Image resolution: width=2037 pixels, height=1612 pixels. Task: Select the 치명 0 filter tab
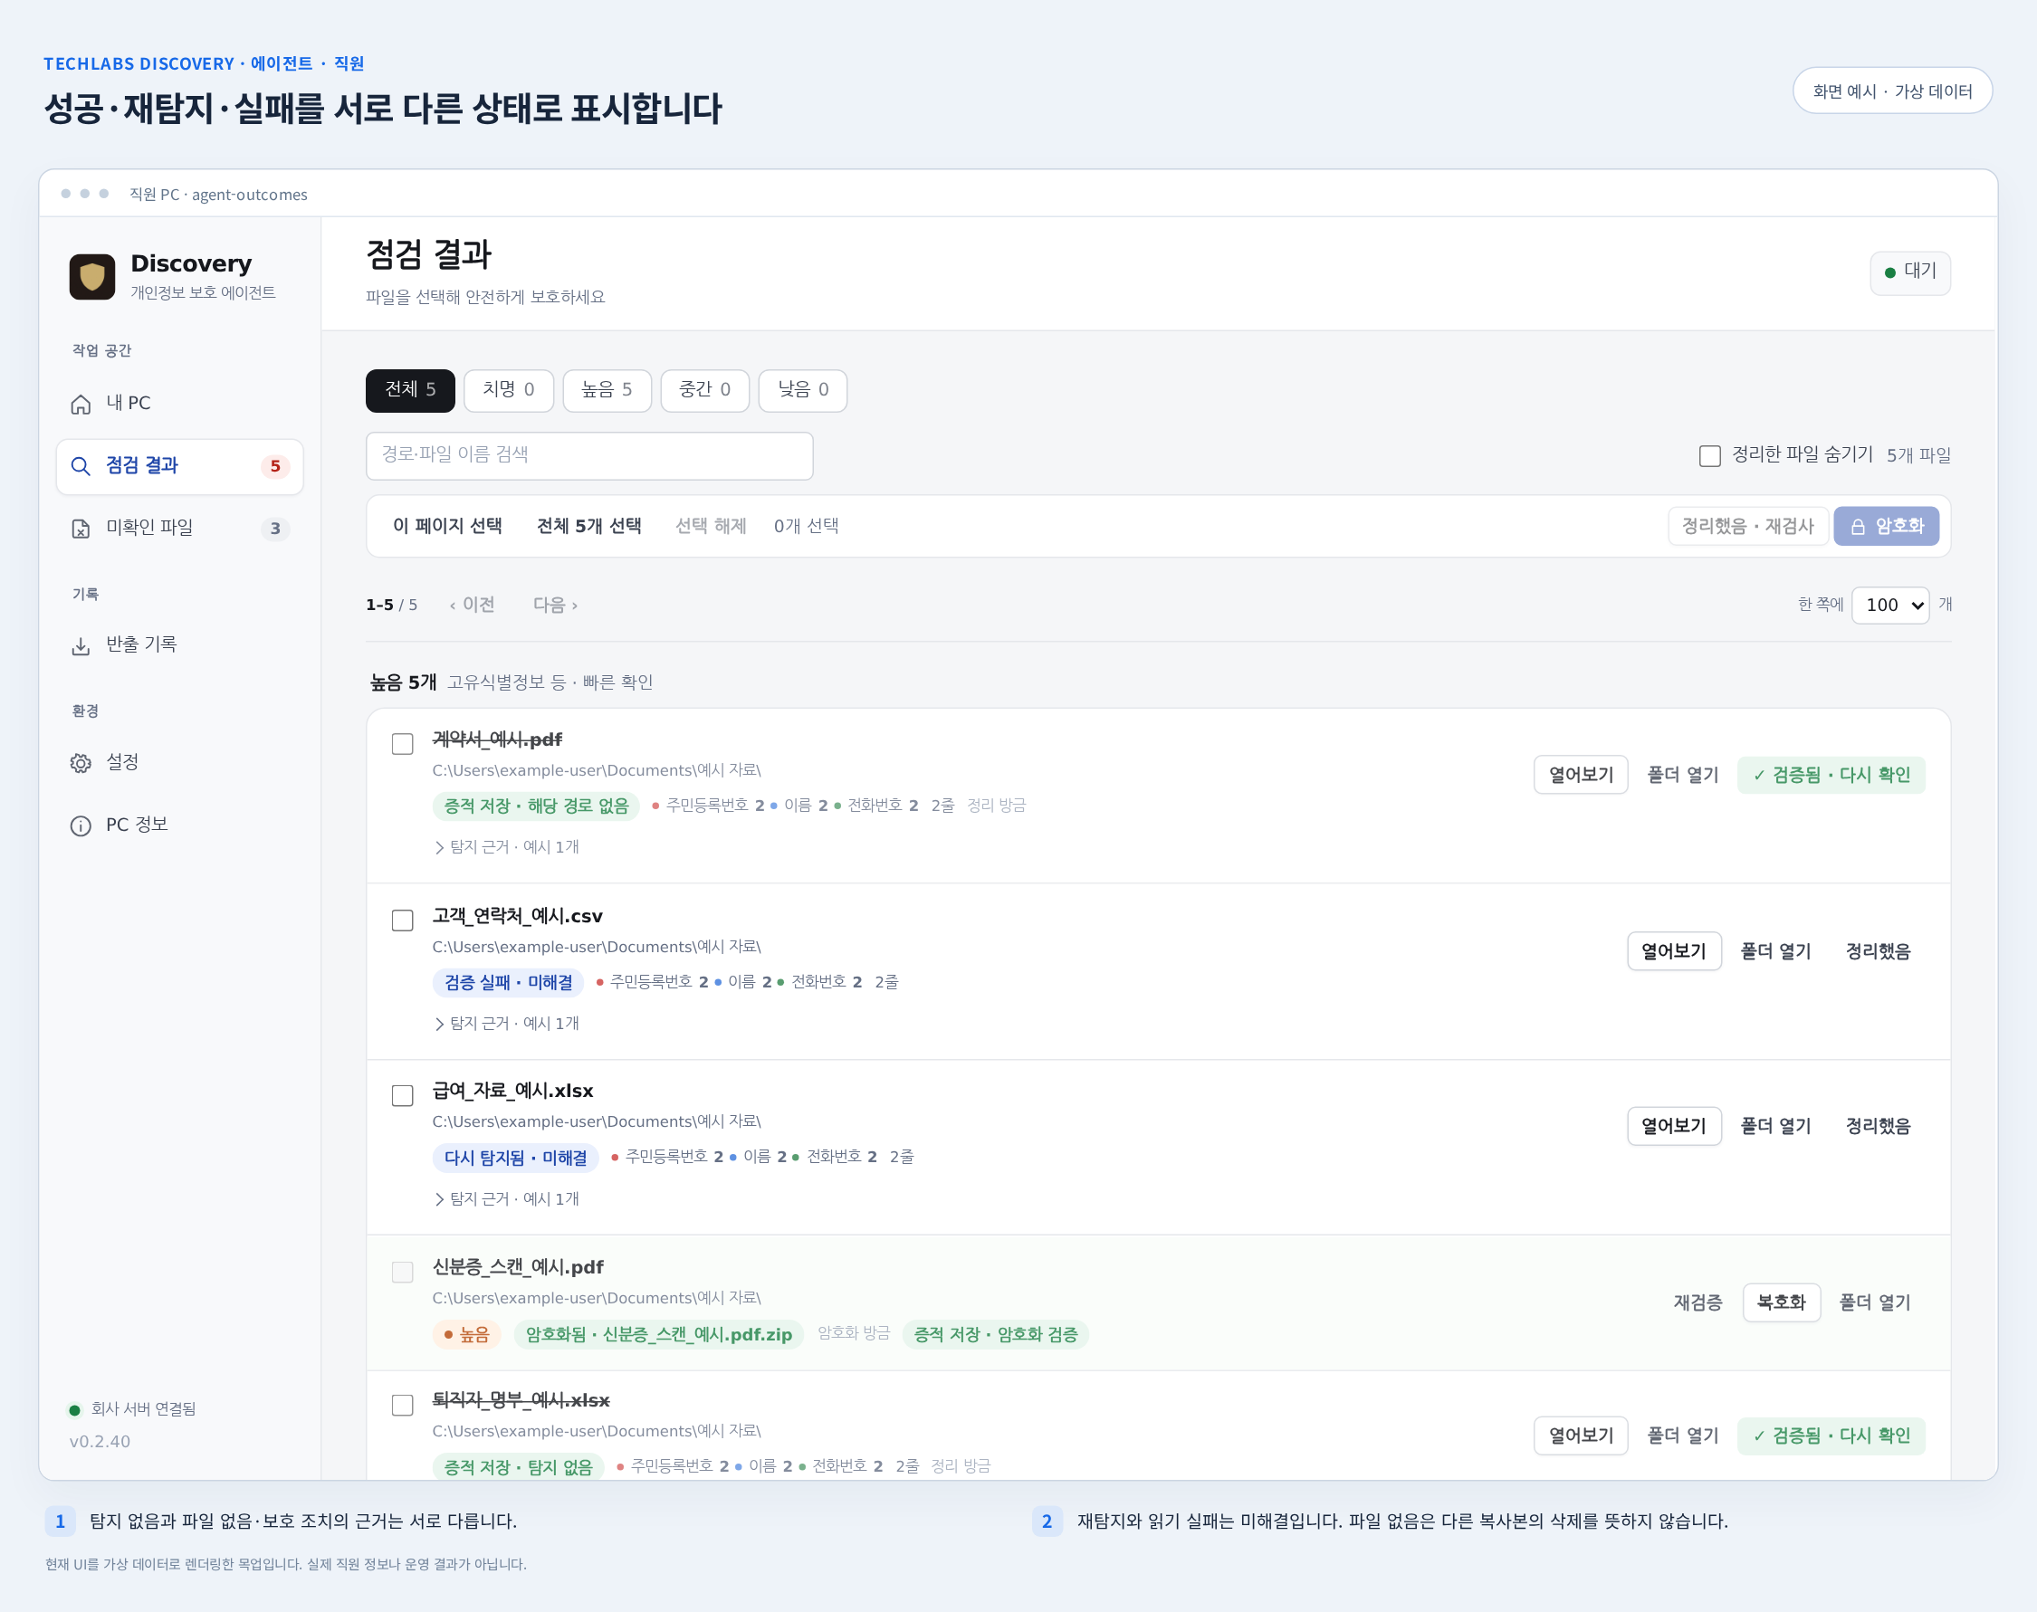coord(509,391)
